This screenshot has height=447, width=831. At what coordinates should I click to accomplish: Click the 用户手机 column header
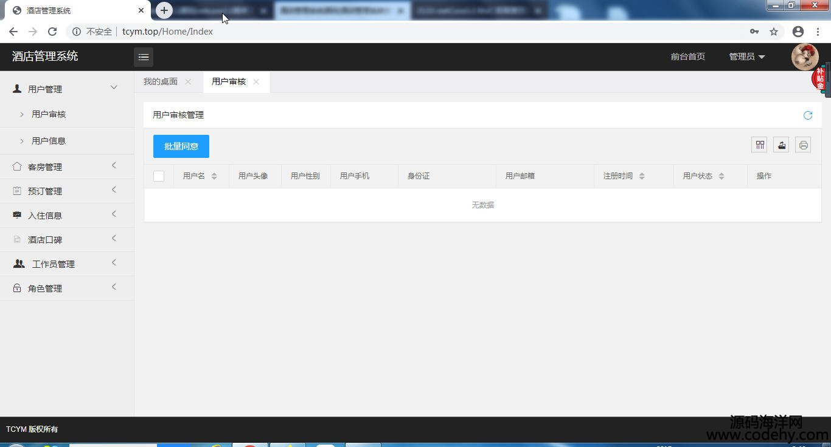355,176
